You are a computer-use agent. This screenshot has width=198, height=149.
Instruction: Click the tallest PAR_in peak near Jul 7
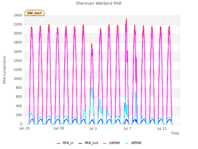127,19
